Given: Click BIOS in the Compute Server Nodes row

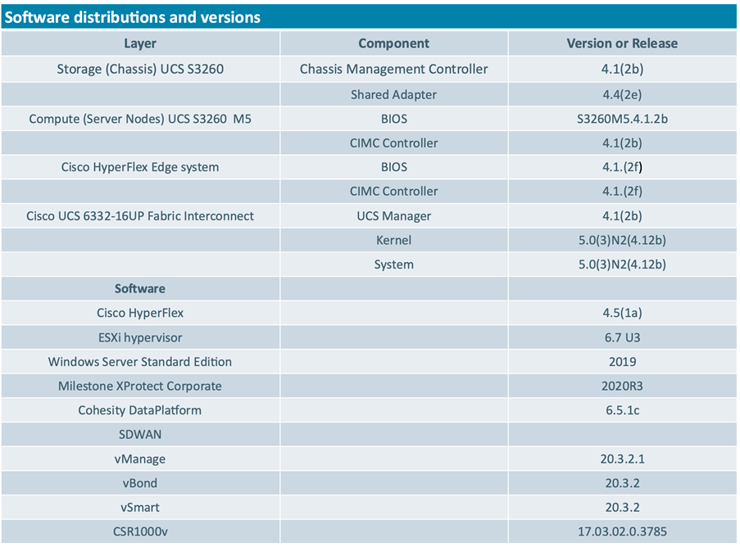Looking at the screenshot, I should coord(393,119).
